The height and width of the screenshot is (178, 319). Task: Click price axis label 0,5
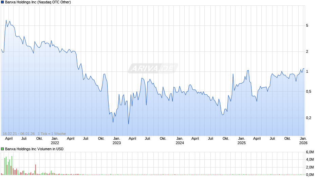pos(308,91)
